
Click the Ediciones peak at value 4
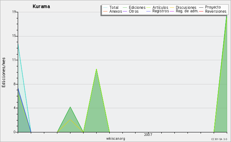point(70,107)
